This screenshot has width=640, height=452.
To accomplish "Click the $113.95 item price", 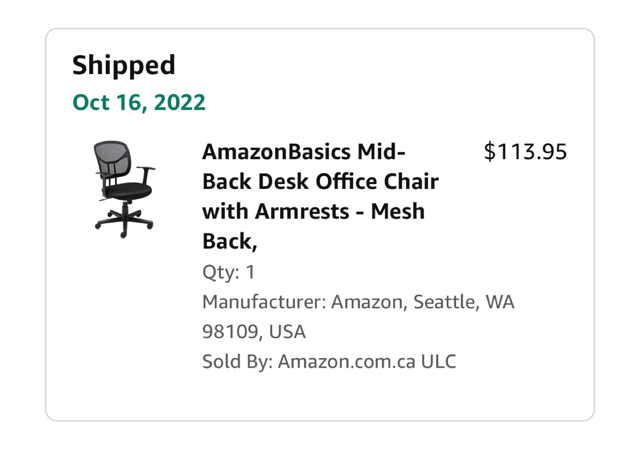I will point(525,152).
